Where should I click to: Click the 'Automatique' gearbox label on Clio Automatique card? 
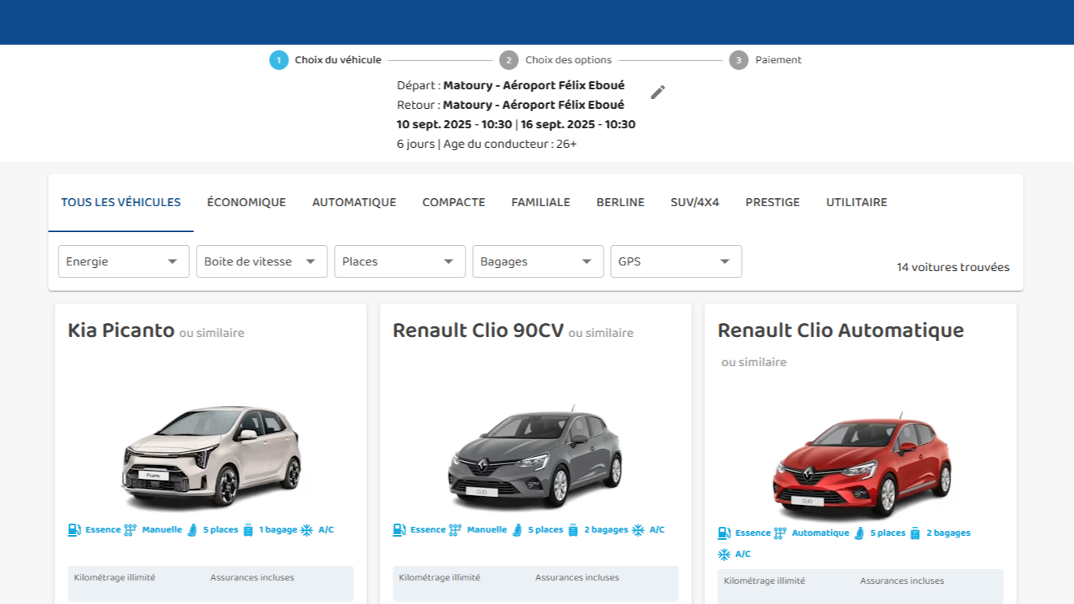point(821,533)
